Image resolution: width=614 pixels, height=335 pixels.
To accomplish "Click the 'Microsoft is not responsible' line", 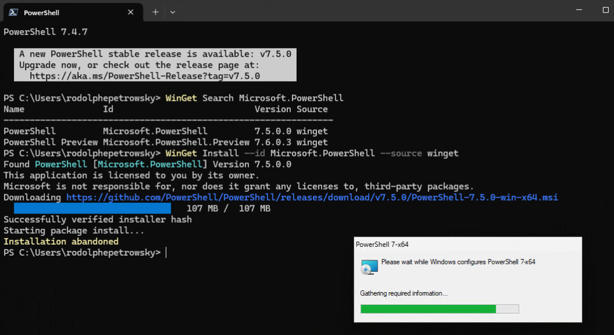I will point(239,187).
